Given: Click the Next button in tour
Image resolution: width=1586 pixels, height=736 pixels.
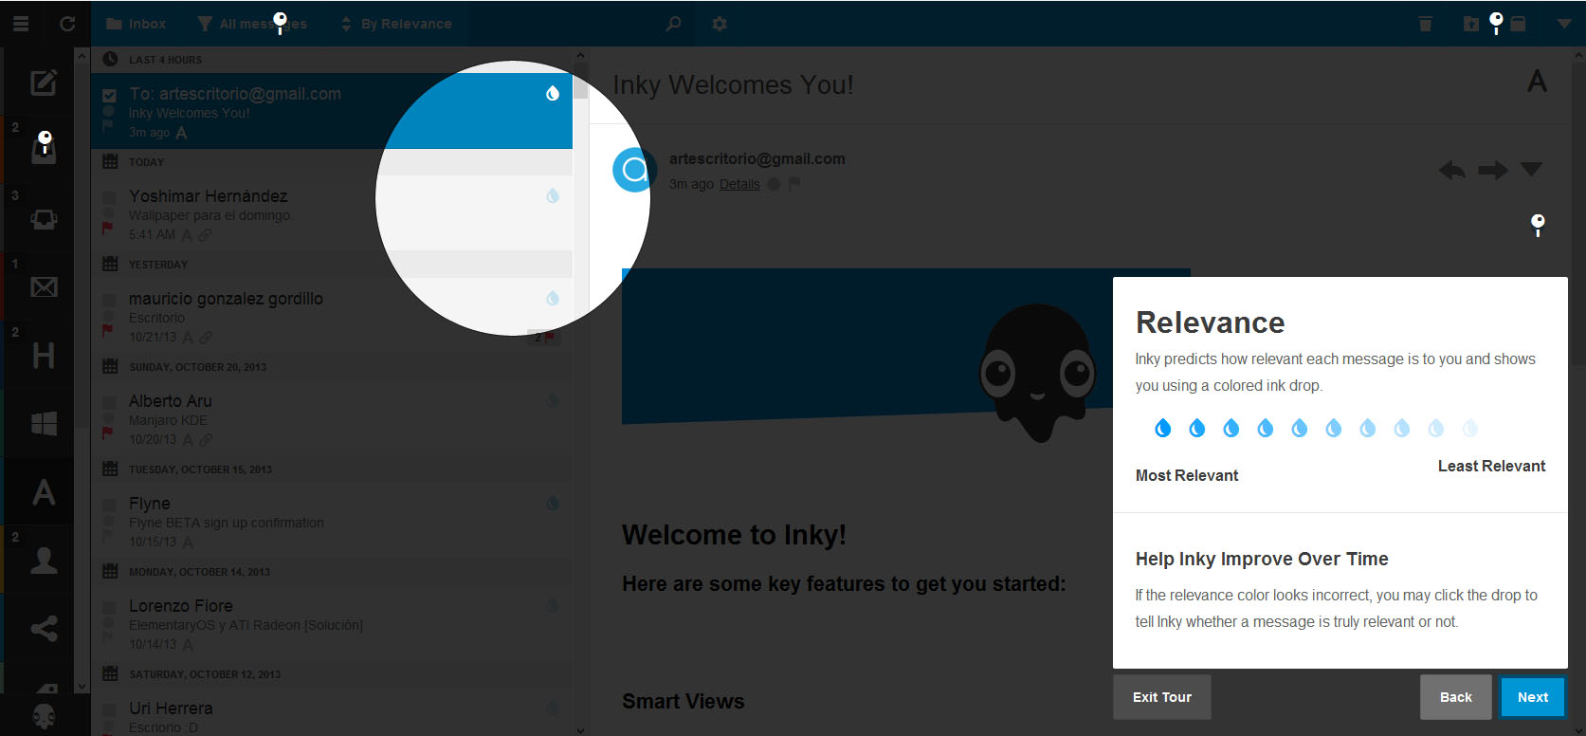Looking at the screenshot, I should 1532,697.
